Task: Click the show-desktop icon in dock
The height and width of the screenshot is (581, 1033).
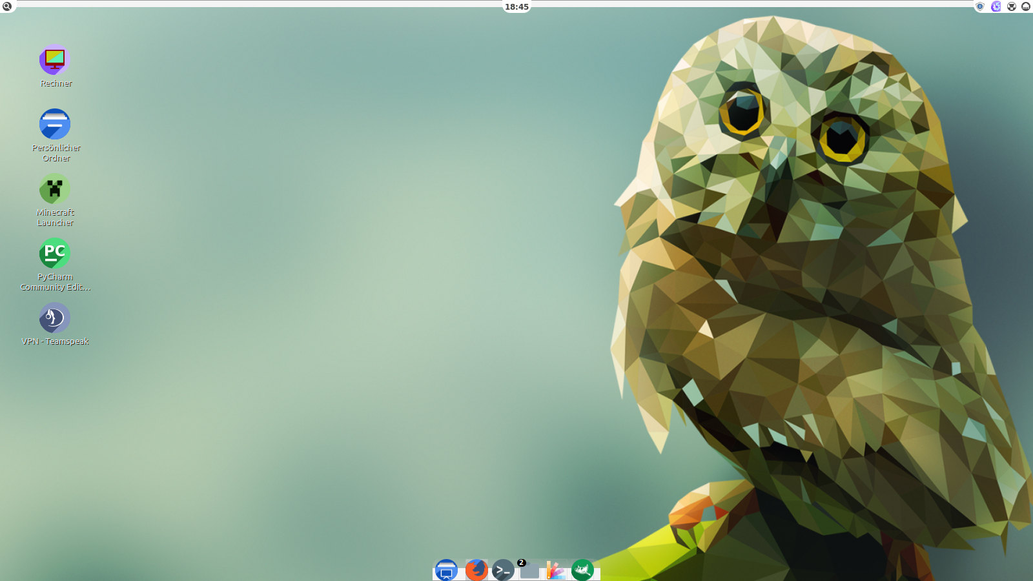Action: (x=446, y=570)
